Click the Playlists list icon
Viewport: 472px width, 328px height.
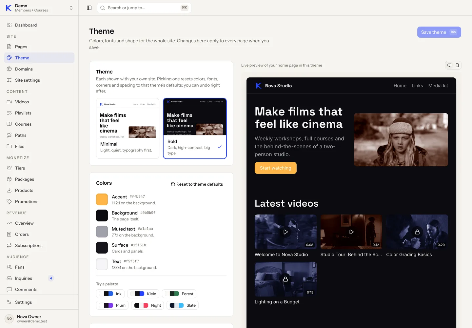coord(9,113)
